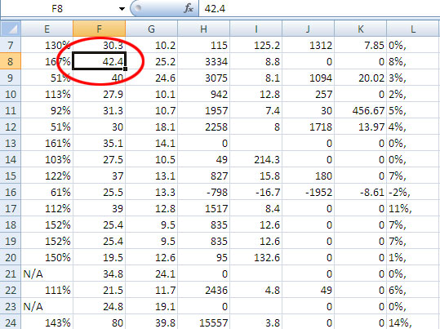Click the fill handle of cell F8

(x=125, y=69)
